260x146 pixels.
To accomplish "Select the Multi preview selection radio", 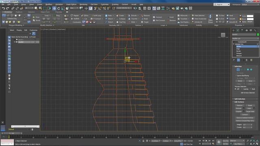I will pyautogui.click(x=251, y=89).
